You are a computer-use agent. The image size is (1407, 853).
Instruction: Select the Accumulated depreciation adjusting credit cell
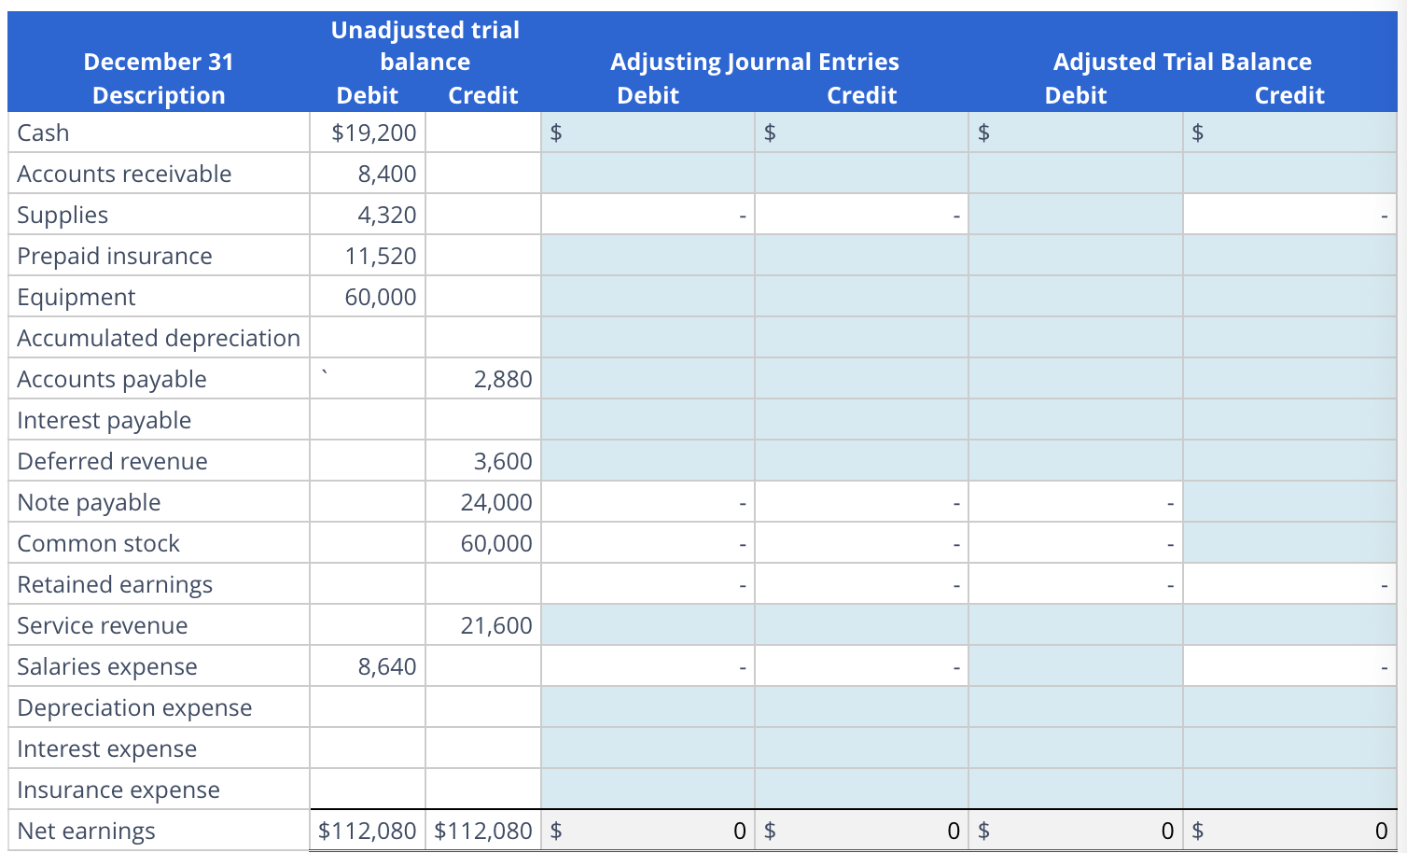(x=859, y=337)
